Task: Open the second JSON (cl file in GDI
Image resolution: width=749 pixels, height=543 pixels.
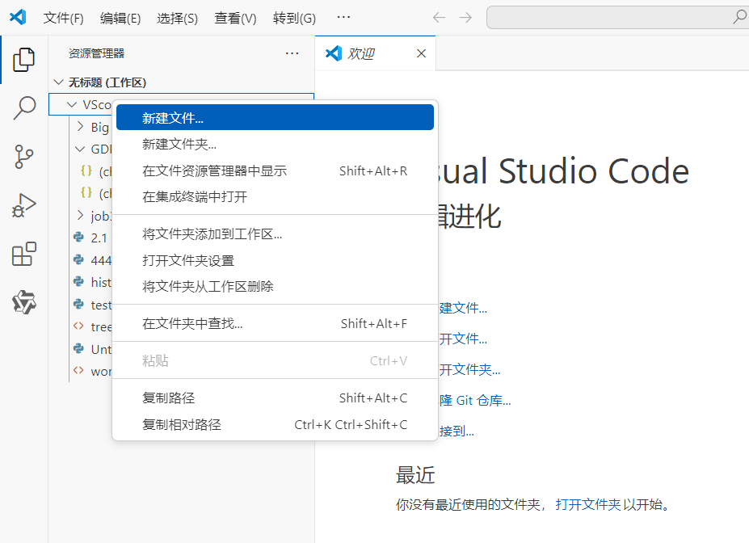Action: click(x=95, y=193)
